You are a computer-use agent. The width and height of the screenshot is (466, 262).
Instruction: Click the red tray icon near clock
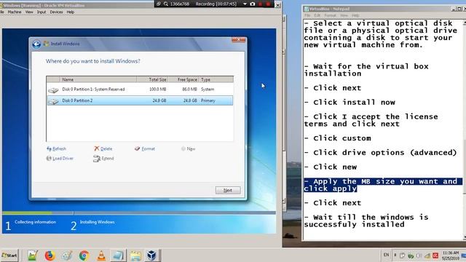coord(435,255)
